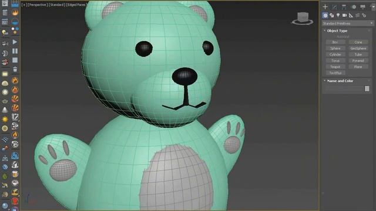This screenshot has width=376, height=211.
Task: Switch to the Display tab
Action: [363, 6]
